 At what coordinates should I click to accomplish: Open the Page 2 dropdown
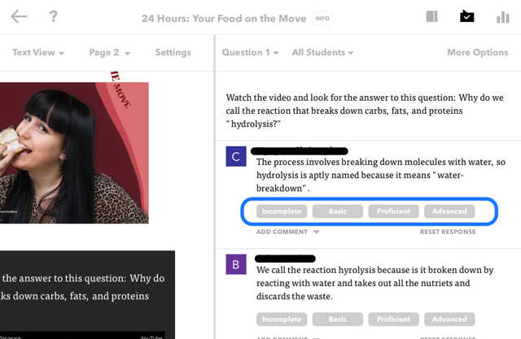pos(110,52)
